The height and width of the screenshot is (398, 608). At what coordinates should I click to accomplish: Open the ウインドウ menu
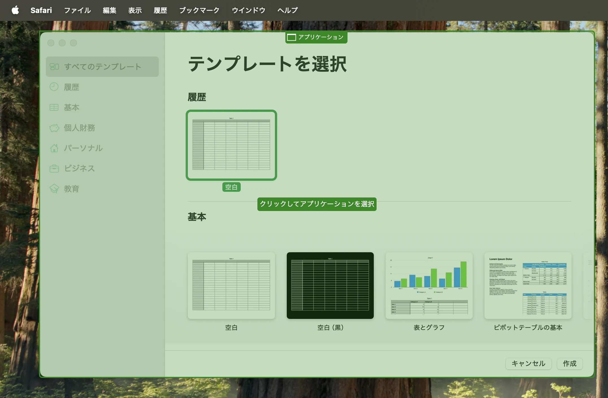point(249,10)
